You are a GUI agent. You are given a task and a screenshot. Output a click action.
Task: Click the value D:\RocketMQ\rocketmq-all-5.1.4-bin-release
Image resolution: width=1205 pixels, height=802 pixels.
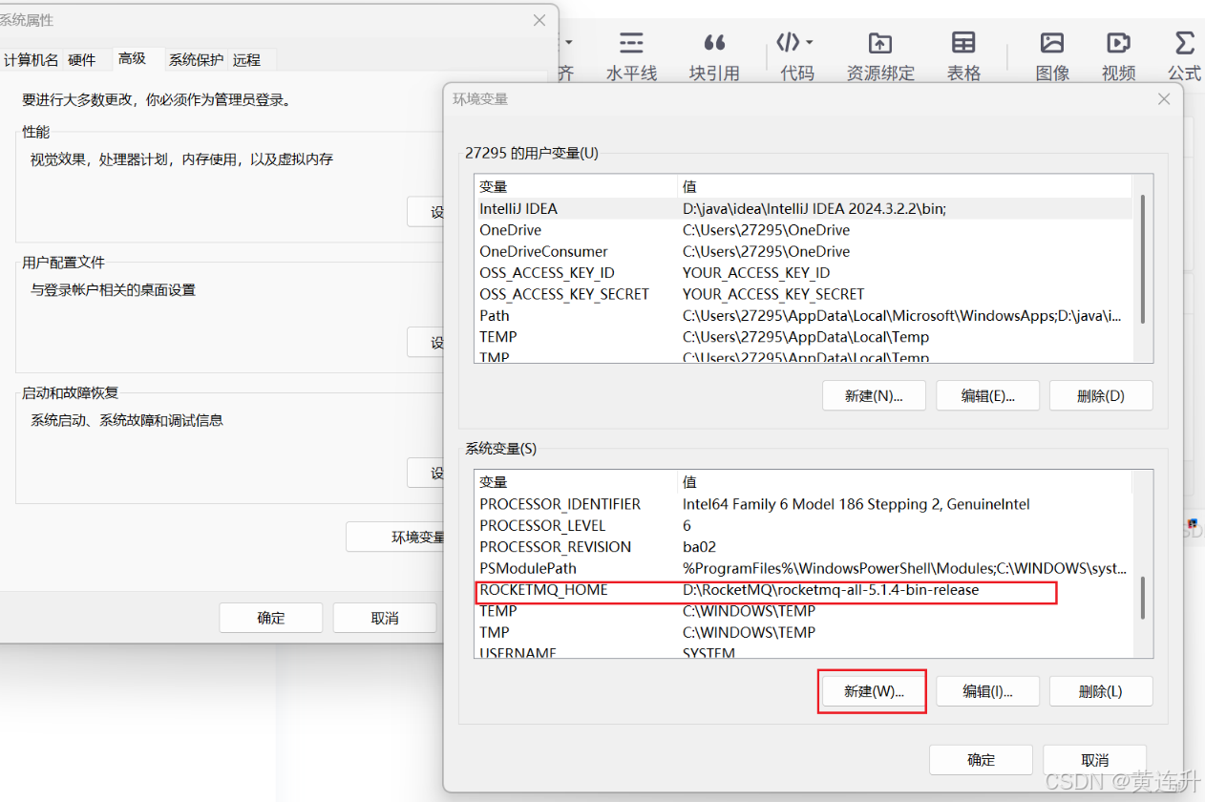tap(831, 590)
